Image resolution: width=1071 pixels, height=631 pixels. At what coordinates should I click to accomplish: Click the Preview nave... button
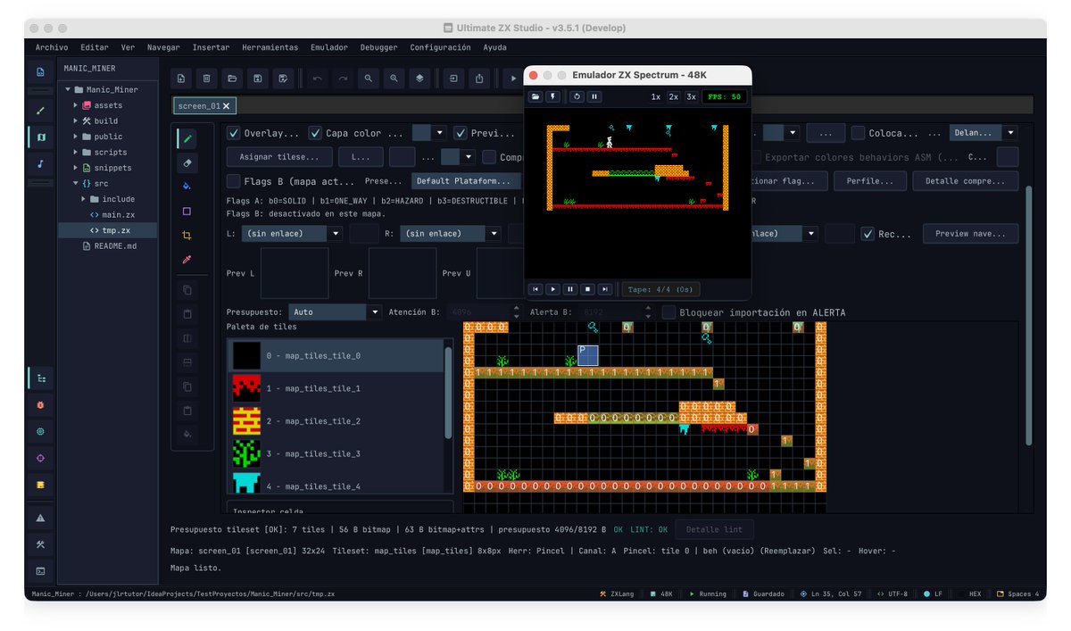point(971,234)
